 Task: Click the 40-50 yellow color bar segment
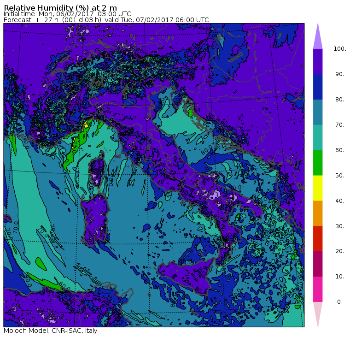click(x=318, y=188)
